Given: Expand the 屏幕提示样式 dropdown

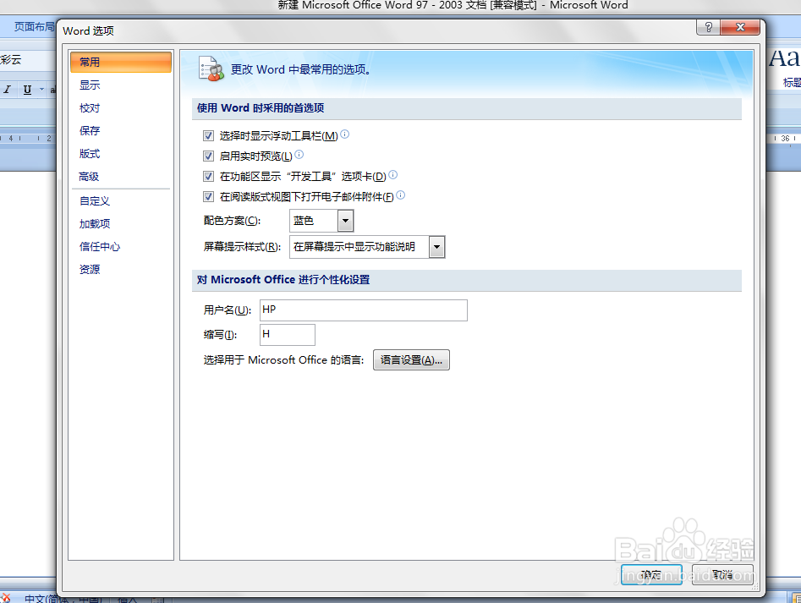Looking at the screenshot, I should pos(436,247).
